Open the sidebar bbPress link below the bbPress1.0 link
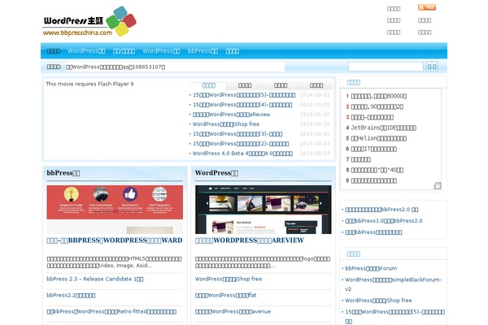488x325 pixels. click(373, 232)
